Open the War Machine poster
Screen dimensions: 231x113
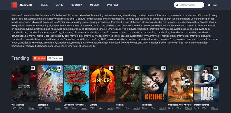tap(24, 84)
